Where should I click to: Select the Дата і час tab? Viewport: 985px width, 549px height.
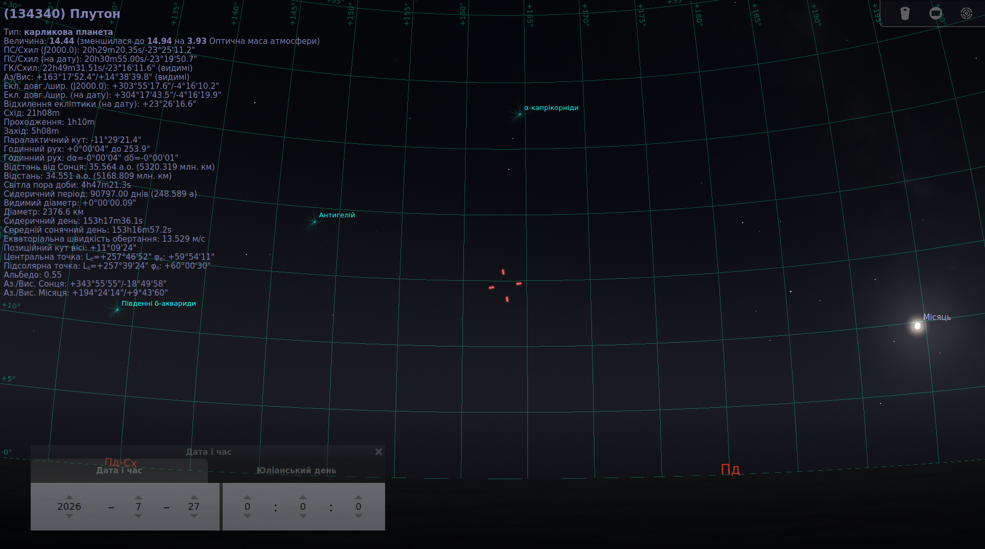click(119, 470)
